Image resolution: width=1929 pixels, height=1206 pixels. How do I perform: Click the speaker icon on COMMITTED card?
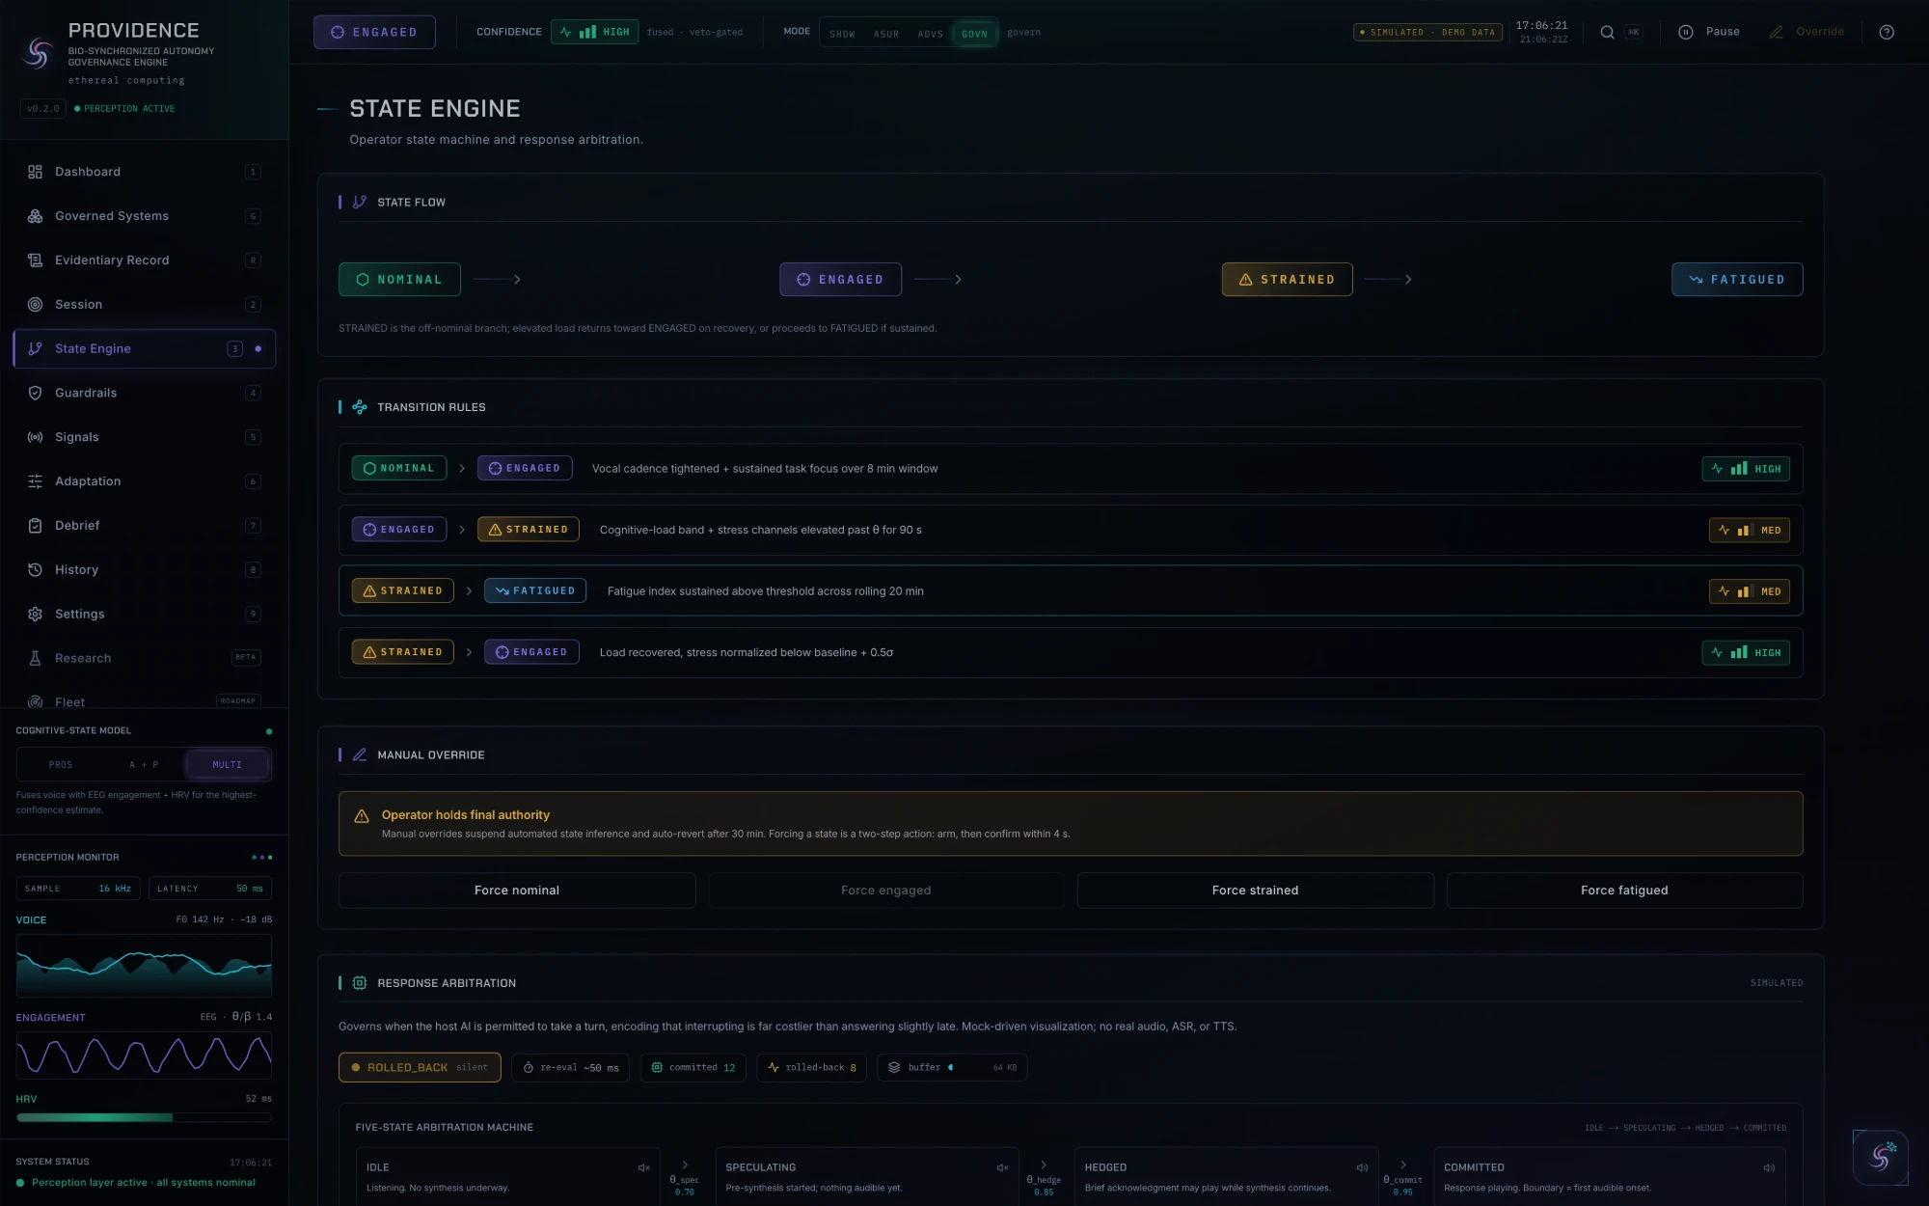click(x=1769, y=1167)
